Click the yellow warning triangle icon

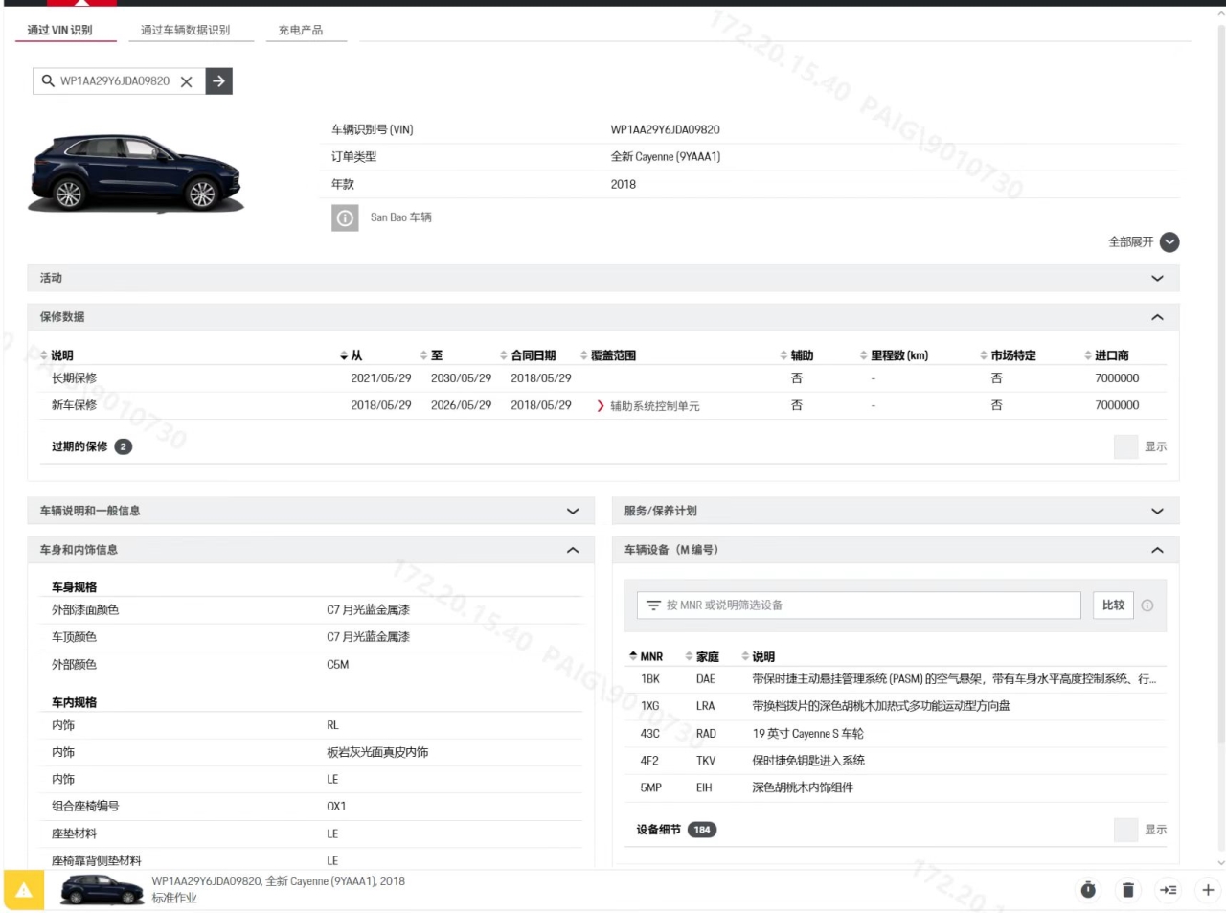(x=24, y=890)
